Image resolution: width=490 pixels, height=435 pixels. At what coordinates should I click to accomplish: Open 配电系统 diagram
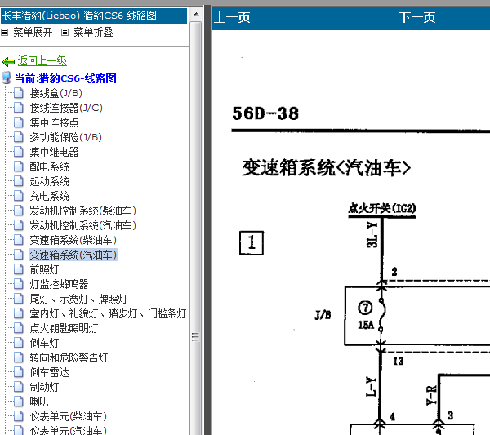(x=49, y=166)
